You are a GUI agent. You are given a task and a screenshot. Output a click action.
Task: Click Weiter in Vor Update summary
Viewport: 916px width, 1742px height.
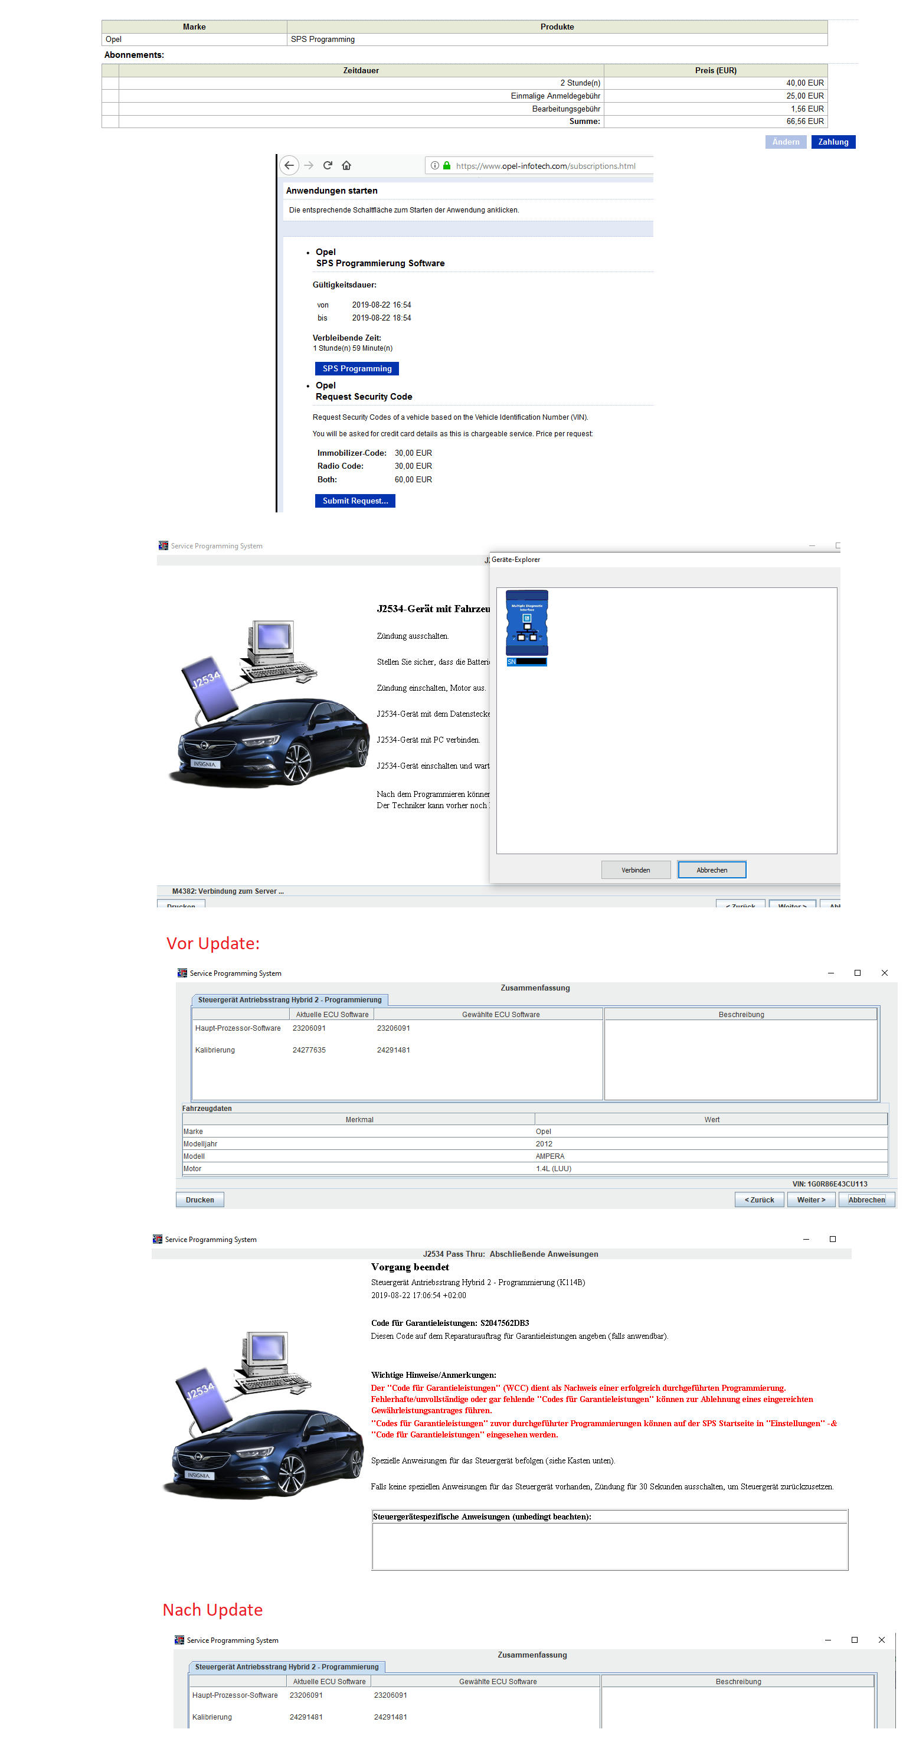pyautogui.click(x=811, y=1200)
